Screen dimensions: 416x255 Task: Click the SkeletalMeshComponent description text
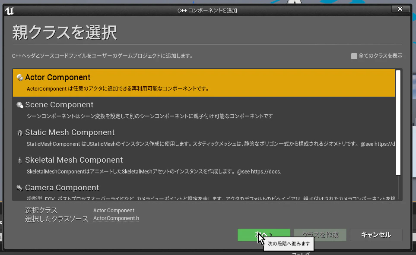pyautogui.click(x=154, y=171)
